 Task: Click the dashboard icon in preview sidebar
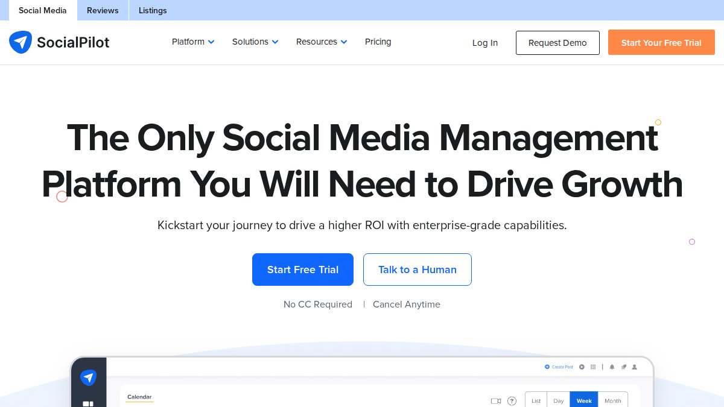(88, 403)
